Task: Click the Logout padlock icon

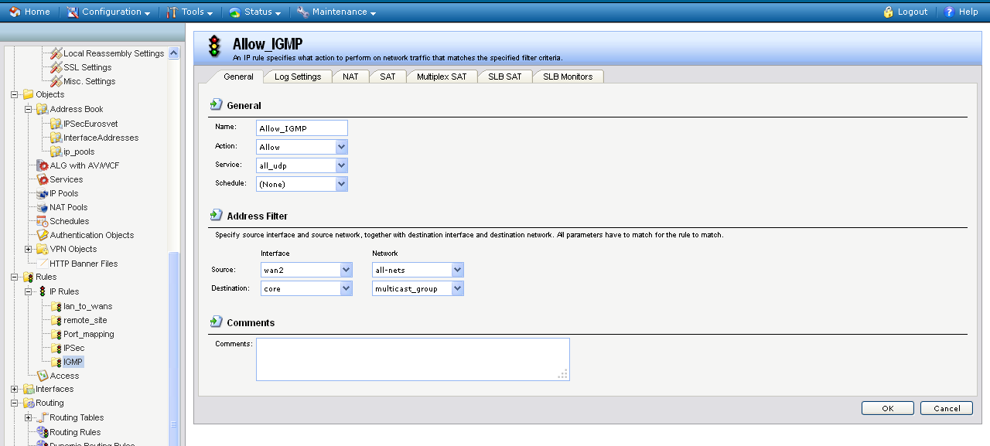Action: [x=889, y=12]
